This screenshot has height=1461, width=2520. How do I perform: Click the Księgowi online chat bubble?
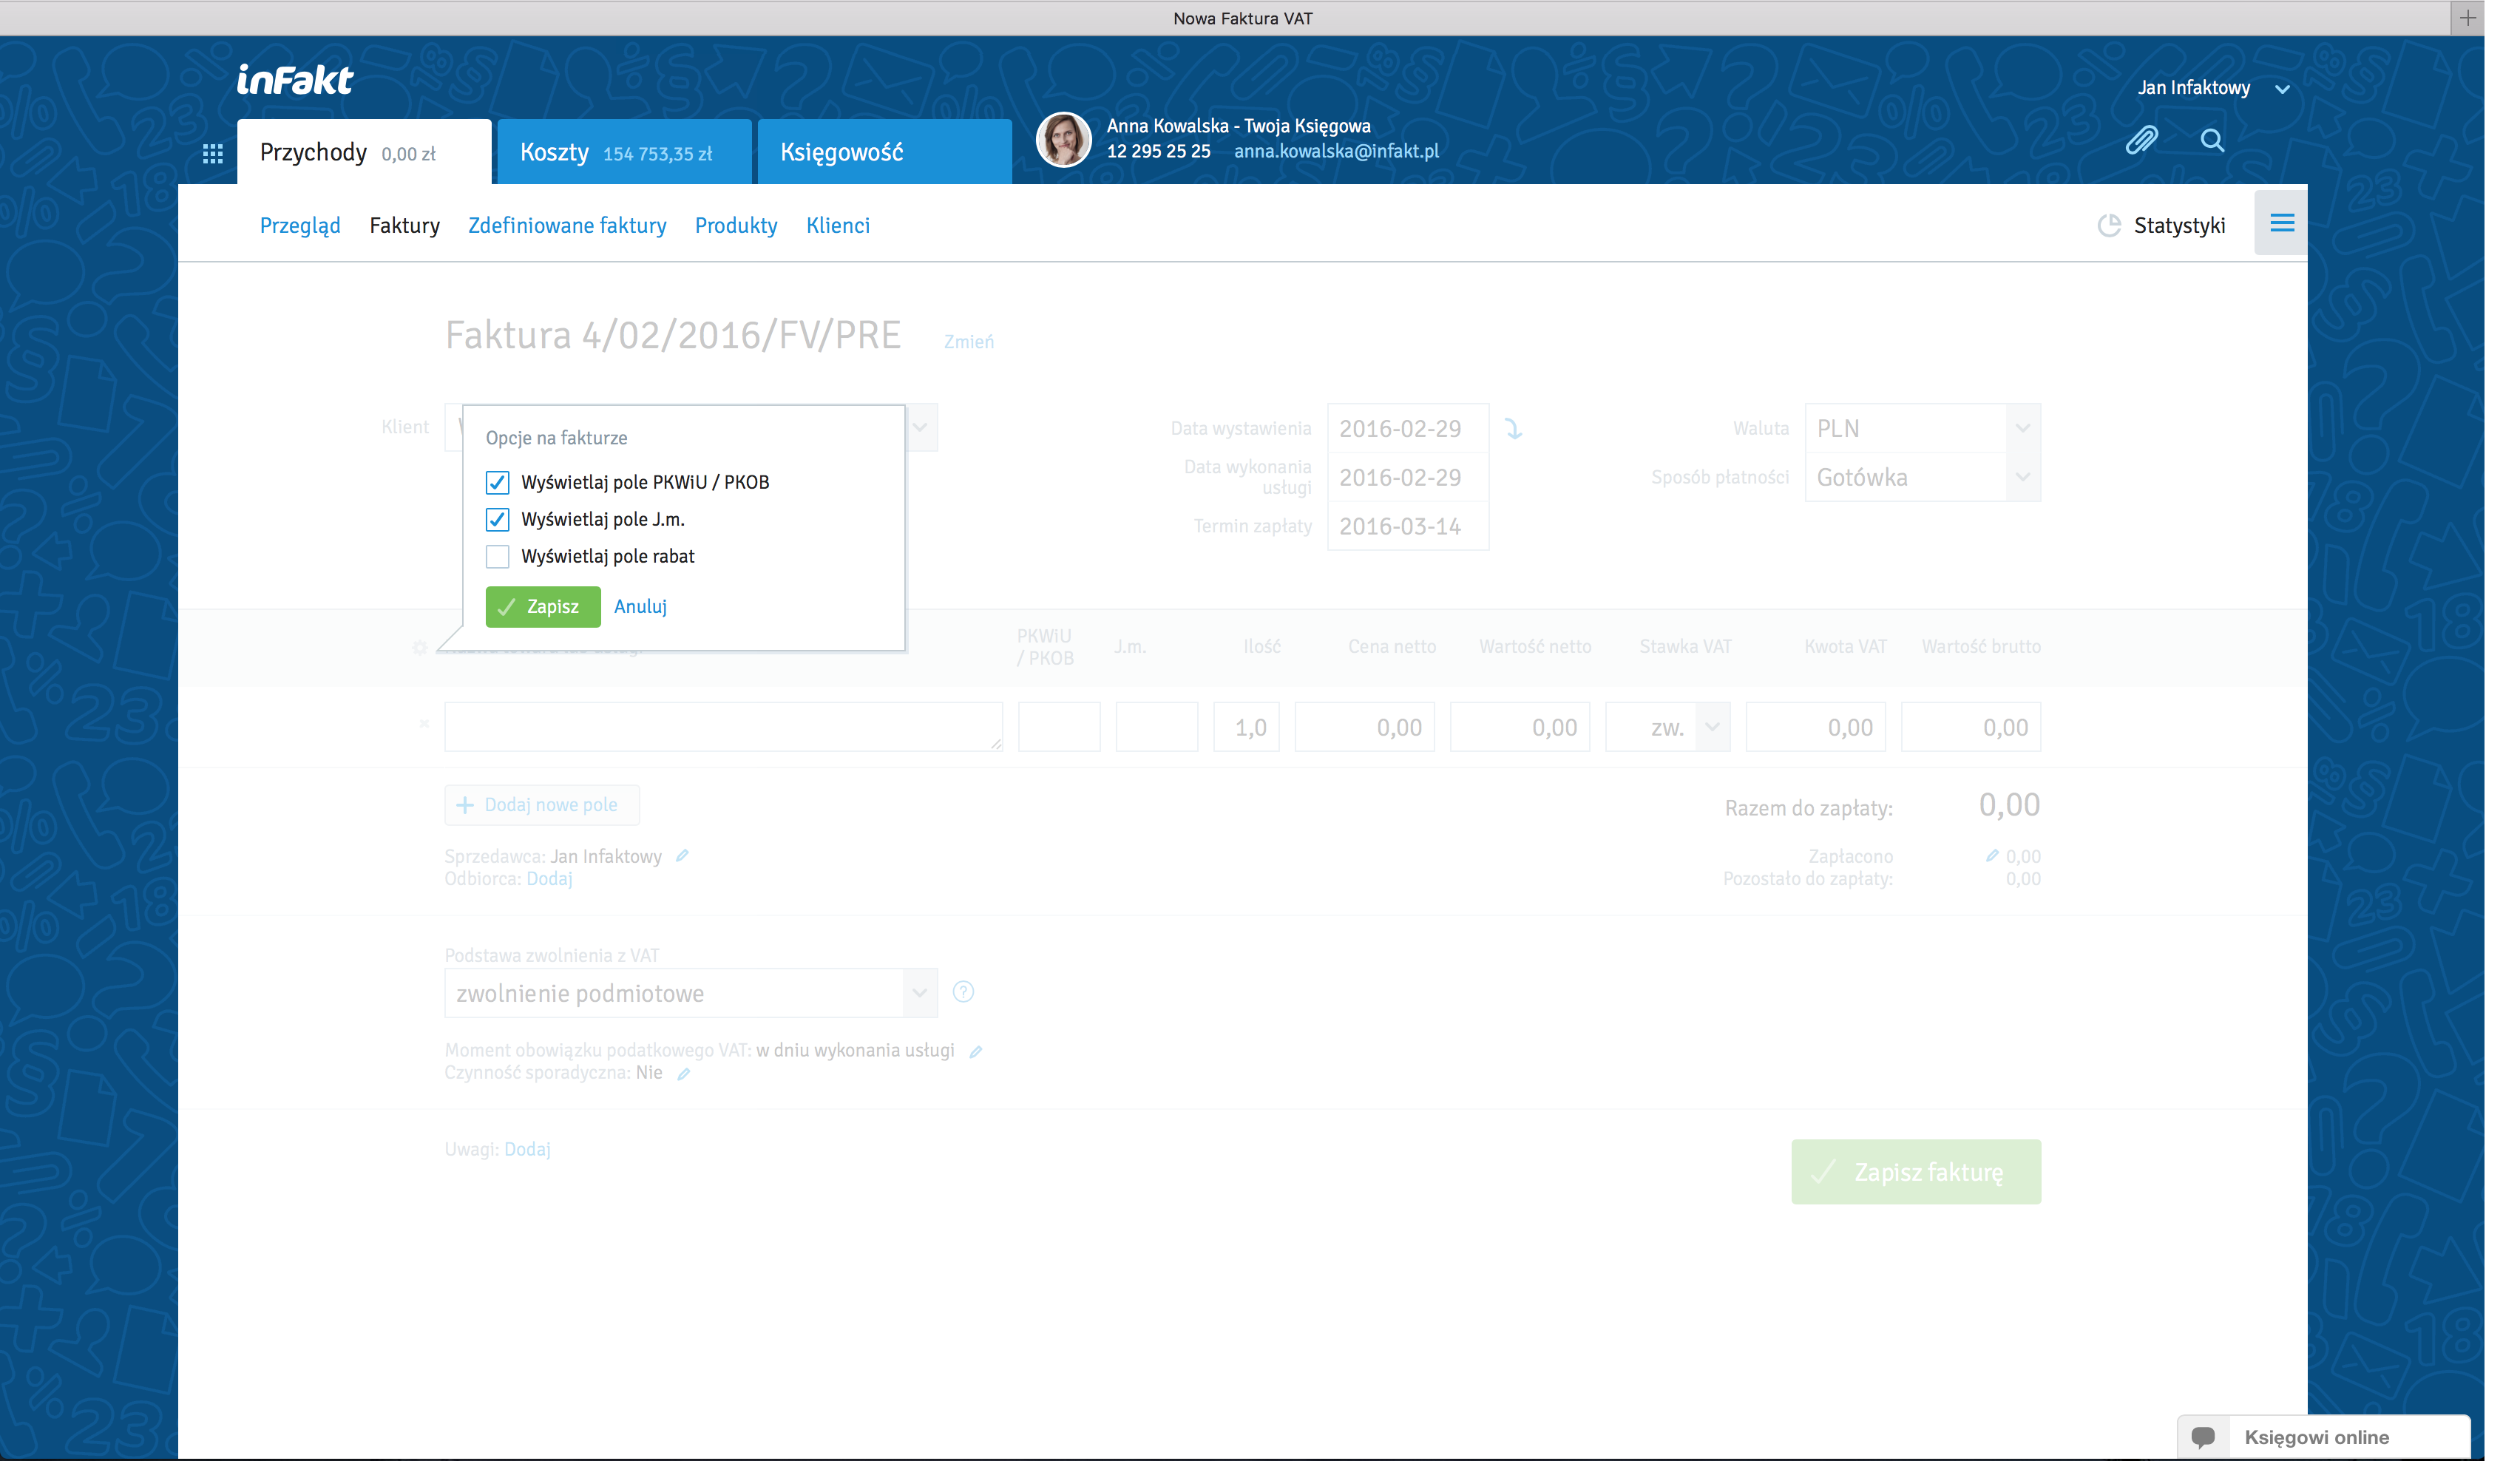click(x=2203, y=1437)
